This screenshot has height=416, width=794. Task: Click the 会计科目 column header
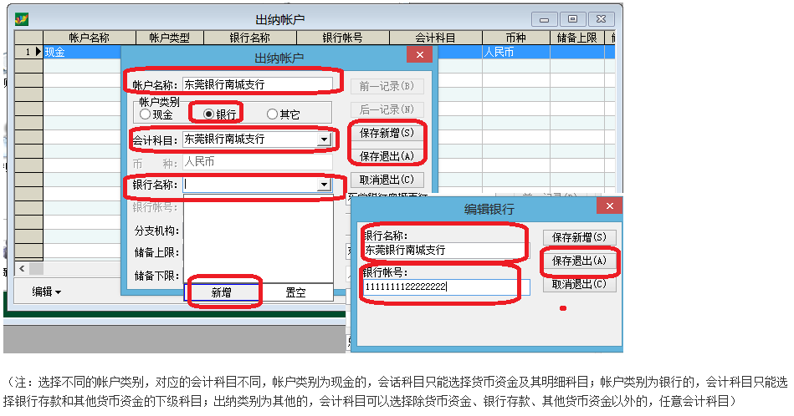pos(435,38)
